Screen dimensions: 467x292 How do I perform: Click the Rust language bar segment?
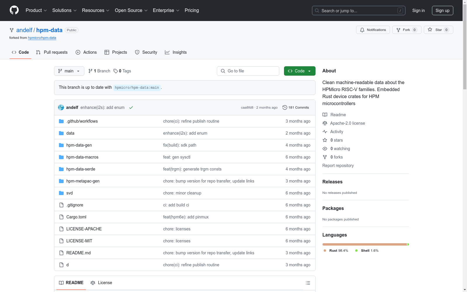tap(365, 244)
